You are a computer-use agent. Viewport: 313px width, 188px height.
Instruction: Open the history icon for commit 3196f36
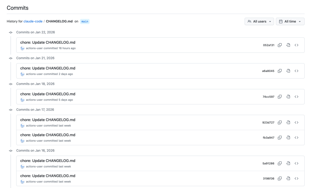288,178
